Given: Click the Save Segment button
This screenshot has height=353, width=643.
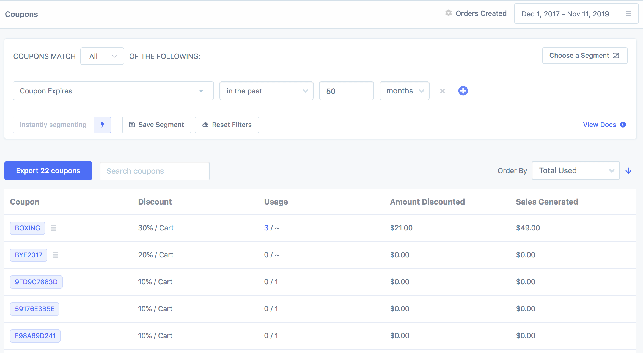Looking at the screenshot, I should point(157,125).
